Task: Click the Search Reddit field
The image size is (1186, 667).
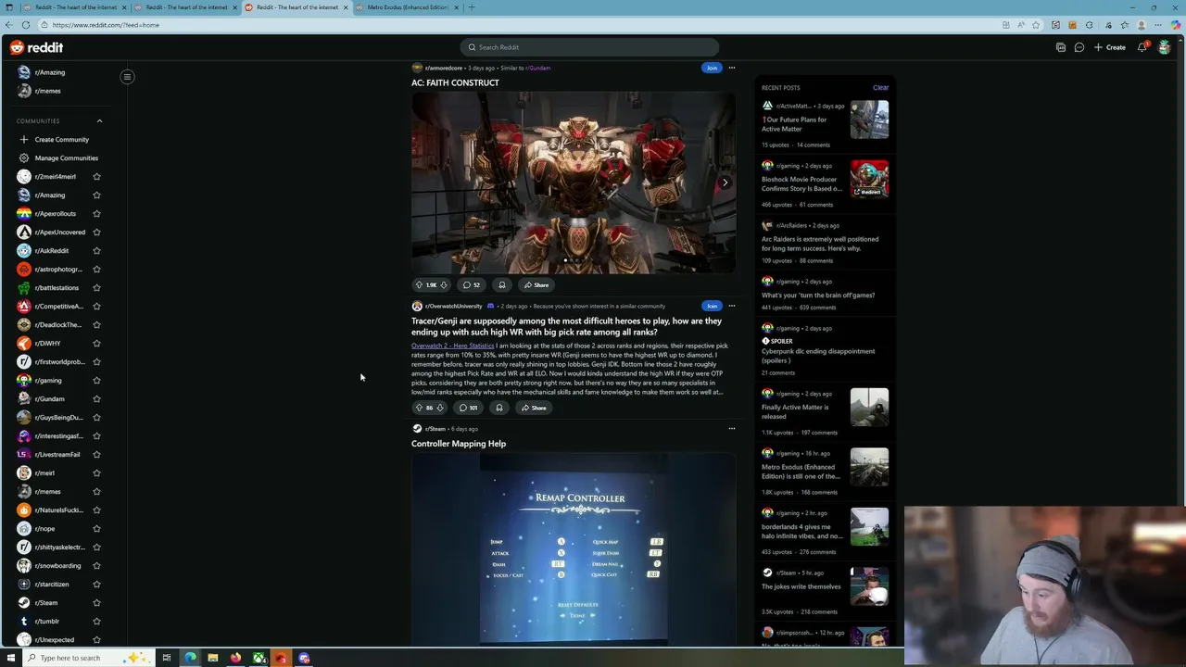Action: pos(589,47)
